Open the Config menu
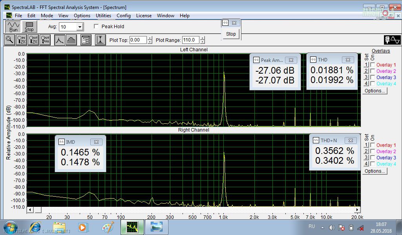The image size is (402, 235). tap(124, 16)
